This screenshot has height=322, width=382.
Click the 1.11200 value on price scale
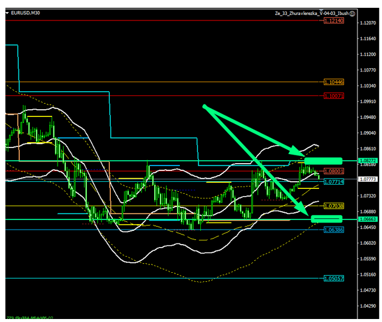(366, 54)
